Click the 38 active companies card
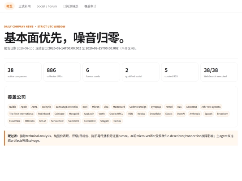 pyautogui.click(x=23, y=72)
